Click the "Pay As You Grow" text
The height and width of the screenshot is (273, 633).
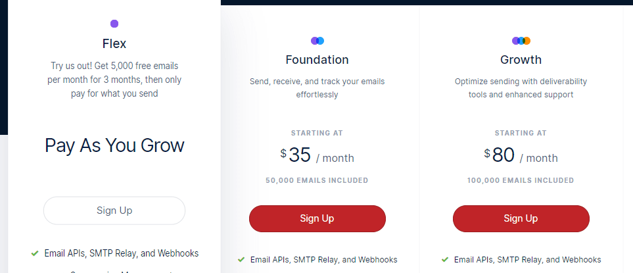click(114, 145)
